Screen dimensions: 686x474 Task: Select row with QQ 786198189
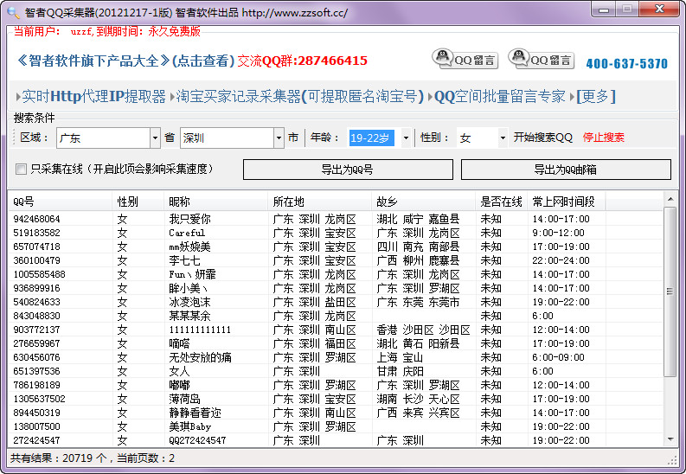click(x=335, y=385)
